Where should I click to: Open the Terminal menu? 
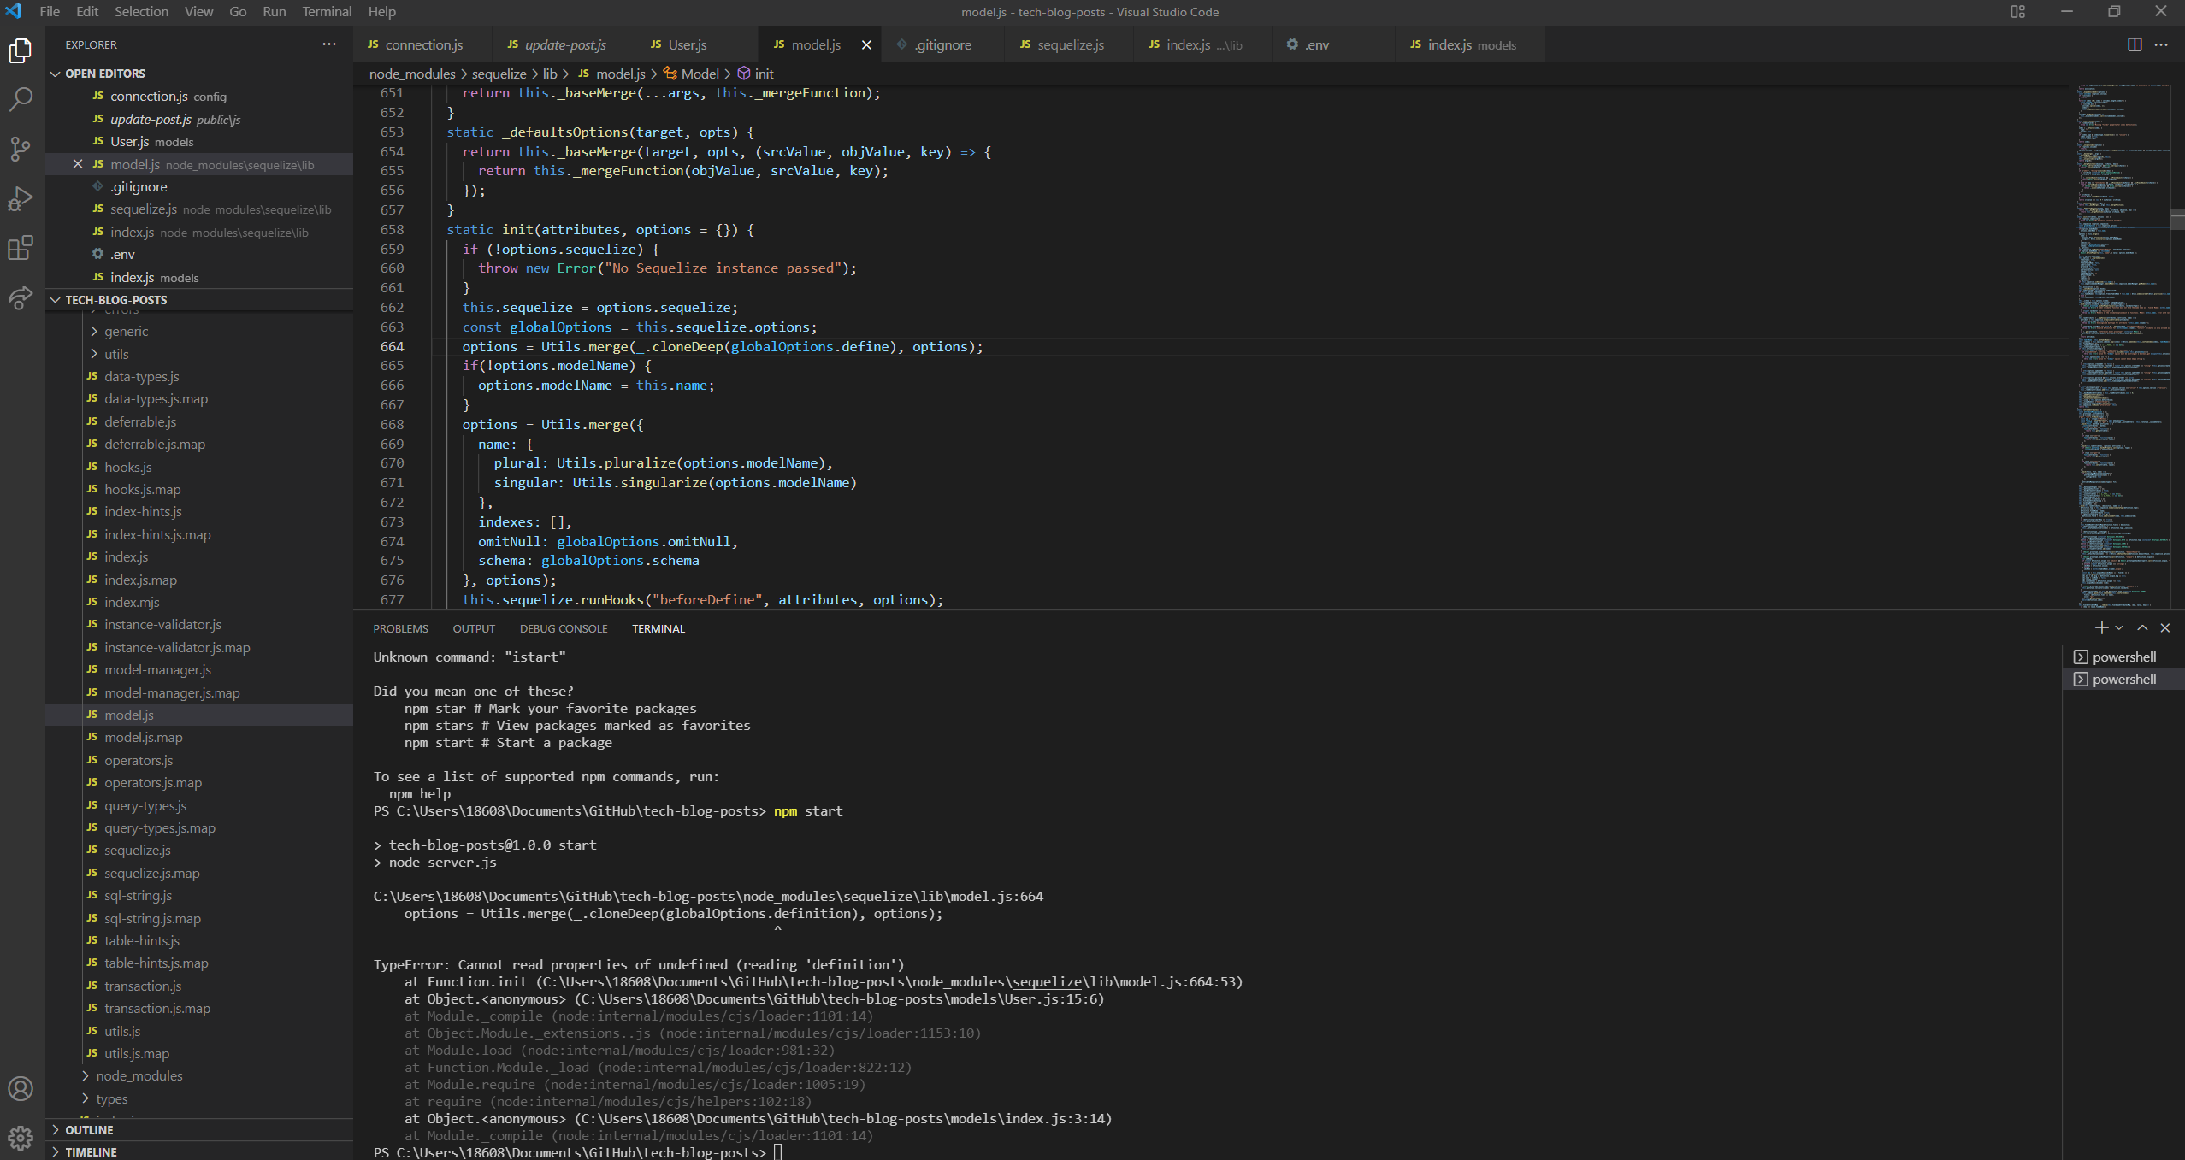tap(327, 12)
